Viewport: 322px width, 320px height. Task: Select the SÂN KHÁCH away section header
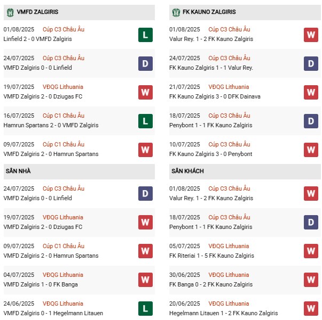tap(187, 171)
